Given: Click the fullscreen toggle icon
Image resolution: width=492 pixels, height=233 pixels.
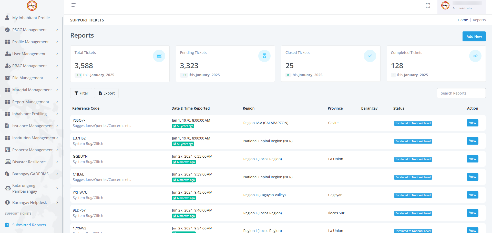Looking at the screenshot, I should [428, 6].
